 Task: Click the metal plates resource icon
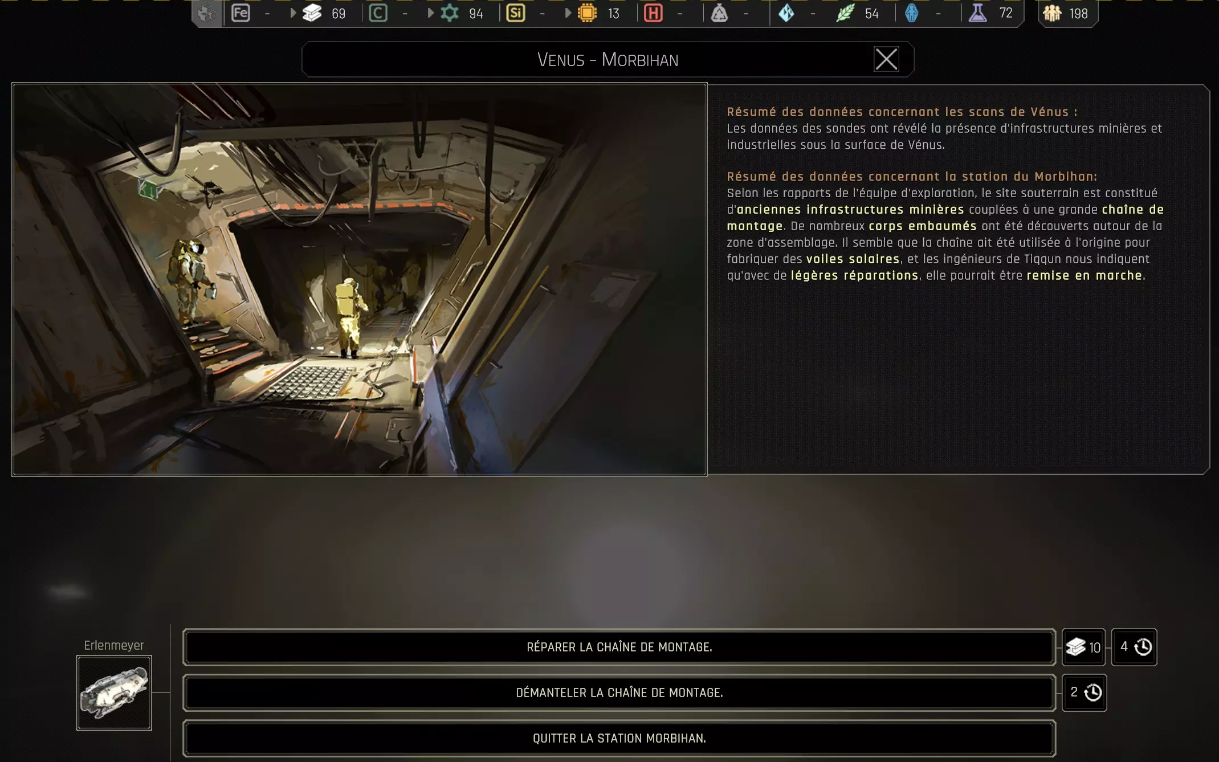coord(312,13)
